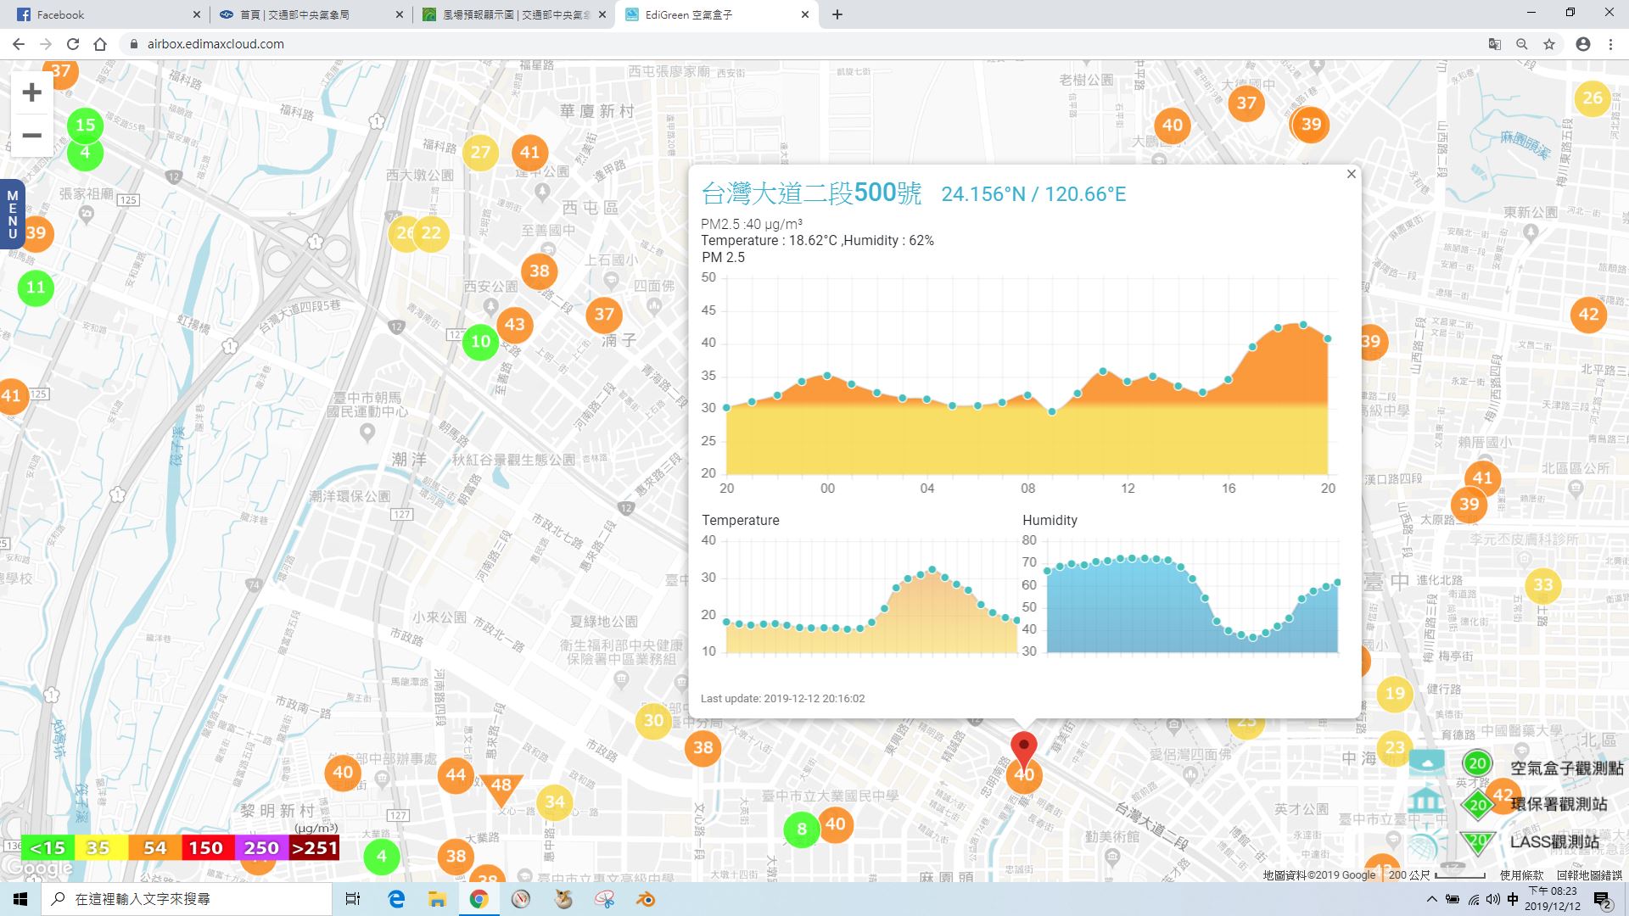This screenshot has height=916, width=1629.
Task: Switch to the 首頁 交通部中央氣象局 tab
Action: tap(310, 14)
